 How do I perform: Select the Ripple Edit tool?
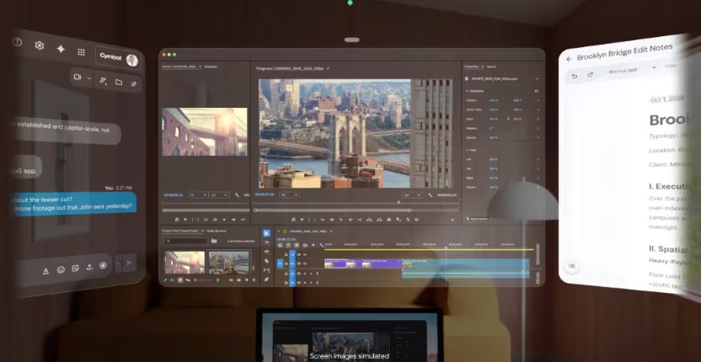pyautogui.click(x=266, y=252)
